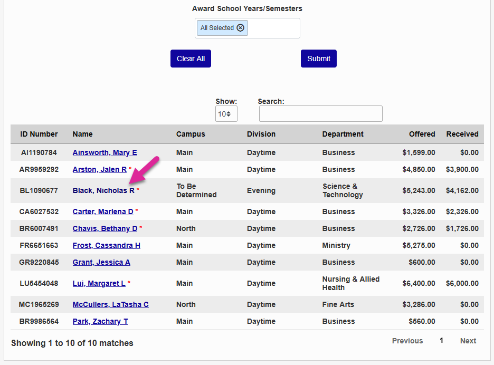
Task: Select page 1 in pagination
Action: 441,340
